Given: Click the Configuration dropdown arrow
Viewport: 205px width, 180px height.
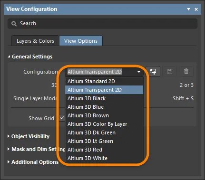Looking at the screenshot, I should point(139,72).
